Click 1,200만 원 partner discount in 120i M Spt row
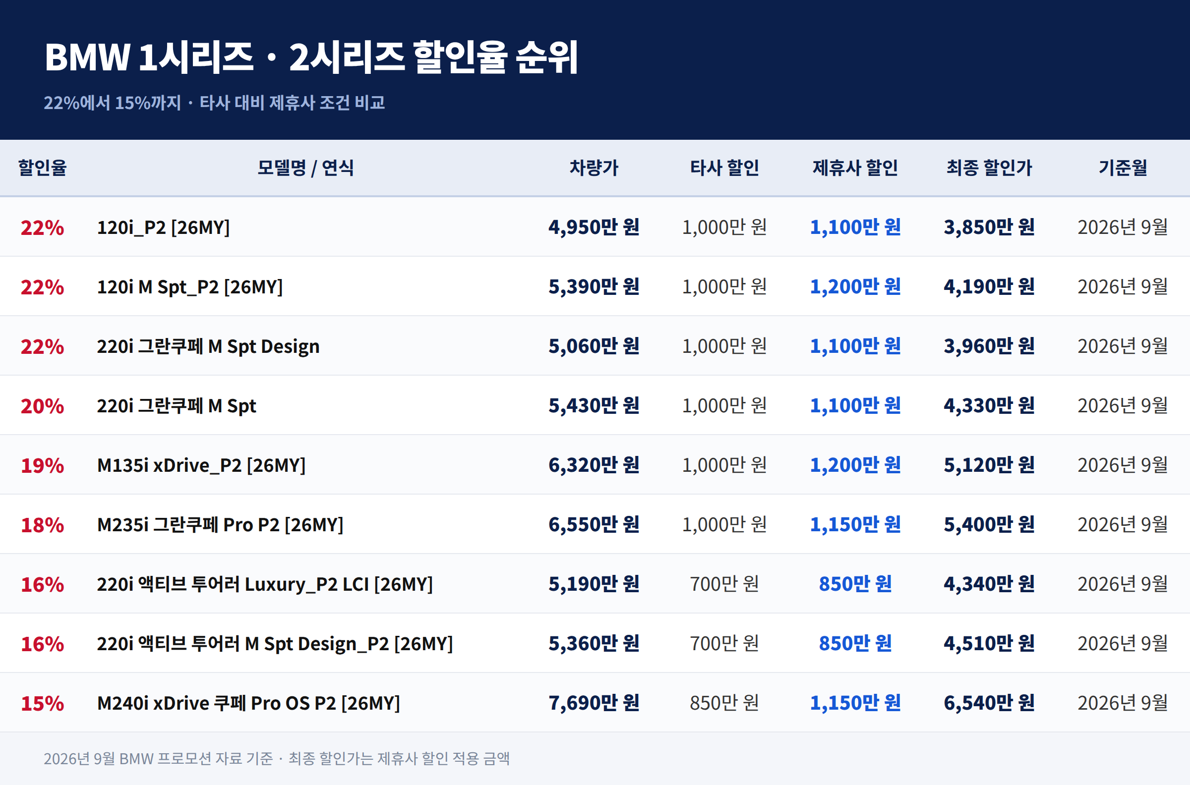 point(855,287)
